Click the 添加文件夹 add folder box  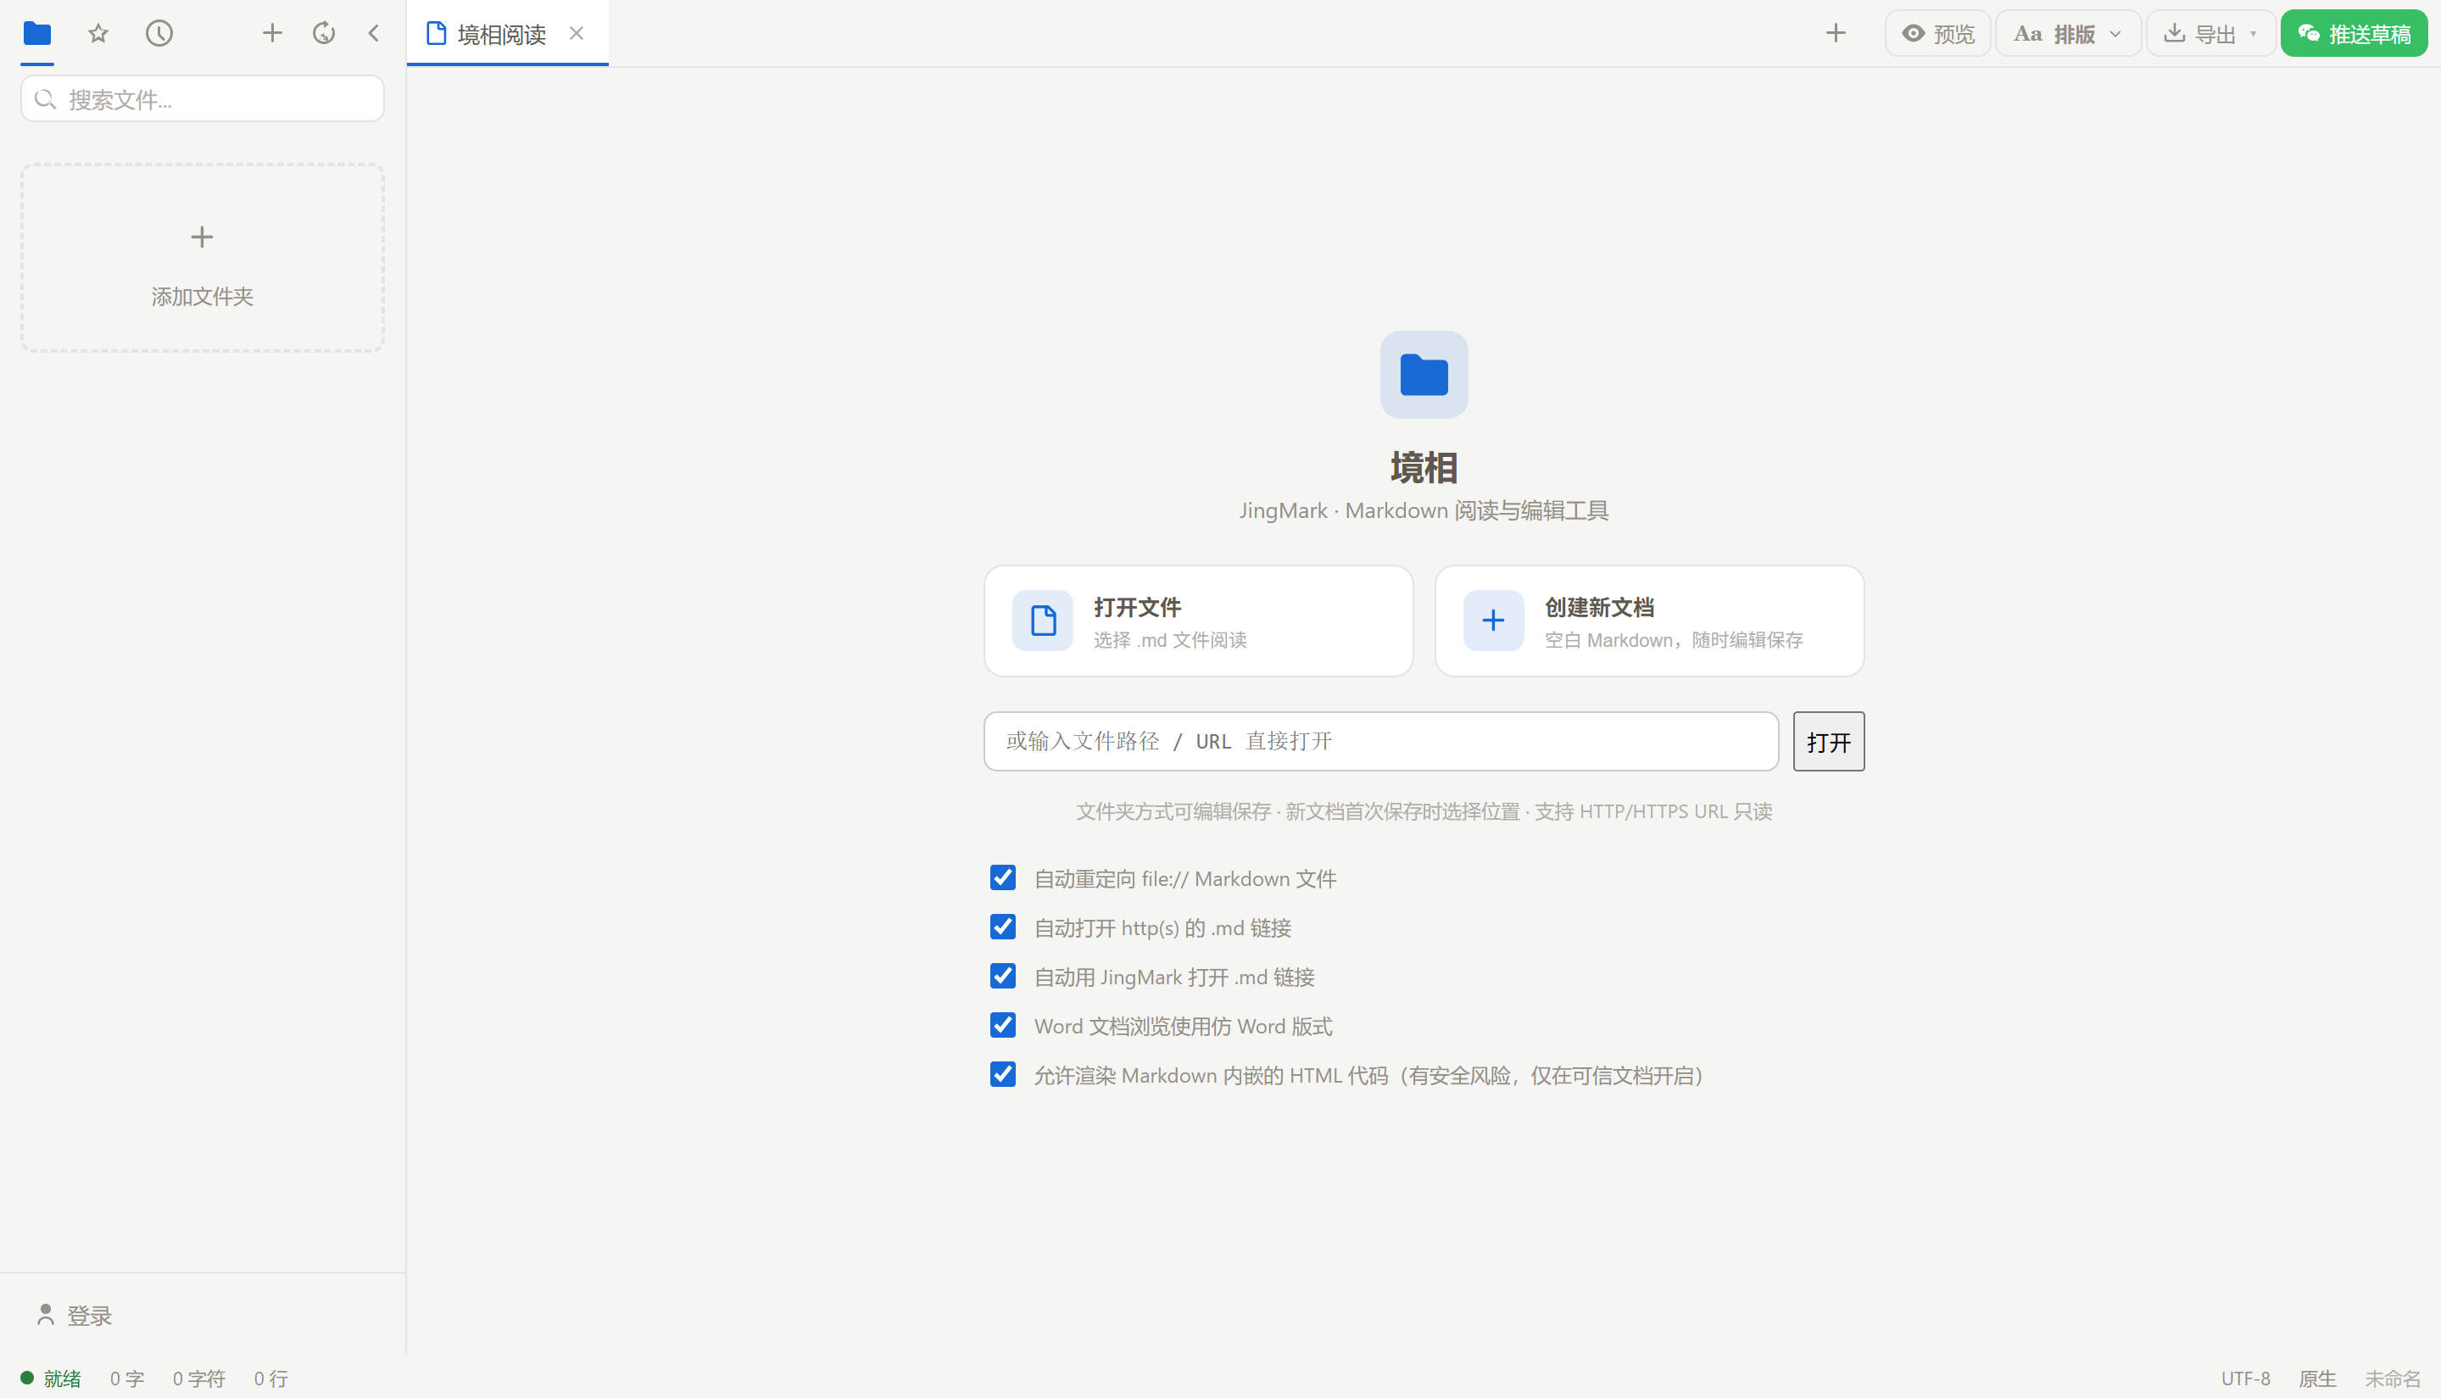pyautogui.click(x=203, y=258)
